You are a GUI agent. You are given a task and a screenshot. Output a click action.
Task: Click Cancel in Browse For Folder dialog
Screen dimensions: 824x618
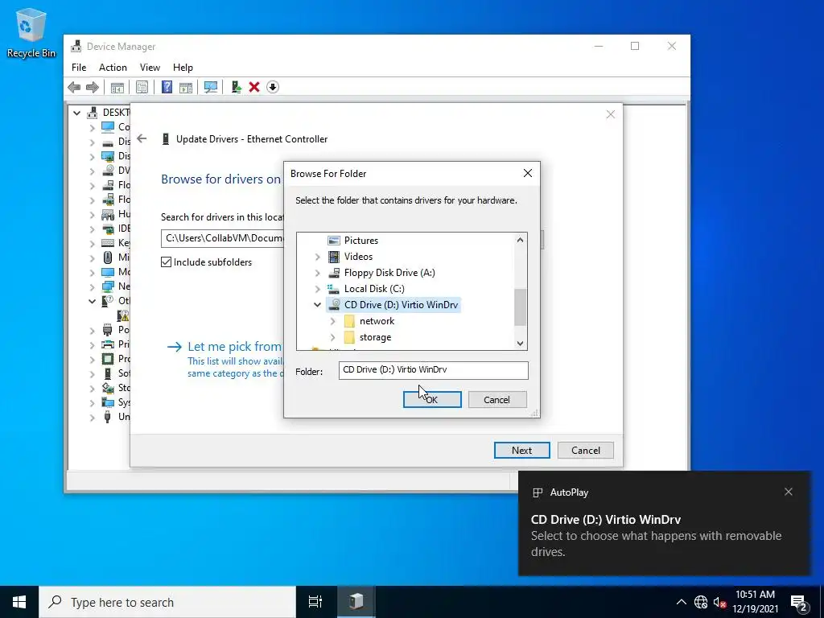(x=496, y=399)
